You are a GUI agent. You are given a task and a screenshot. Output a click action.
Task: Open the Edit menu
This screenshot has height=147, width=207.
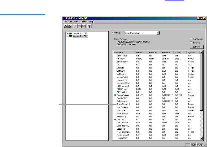tap(70, 22)
